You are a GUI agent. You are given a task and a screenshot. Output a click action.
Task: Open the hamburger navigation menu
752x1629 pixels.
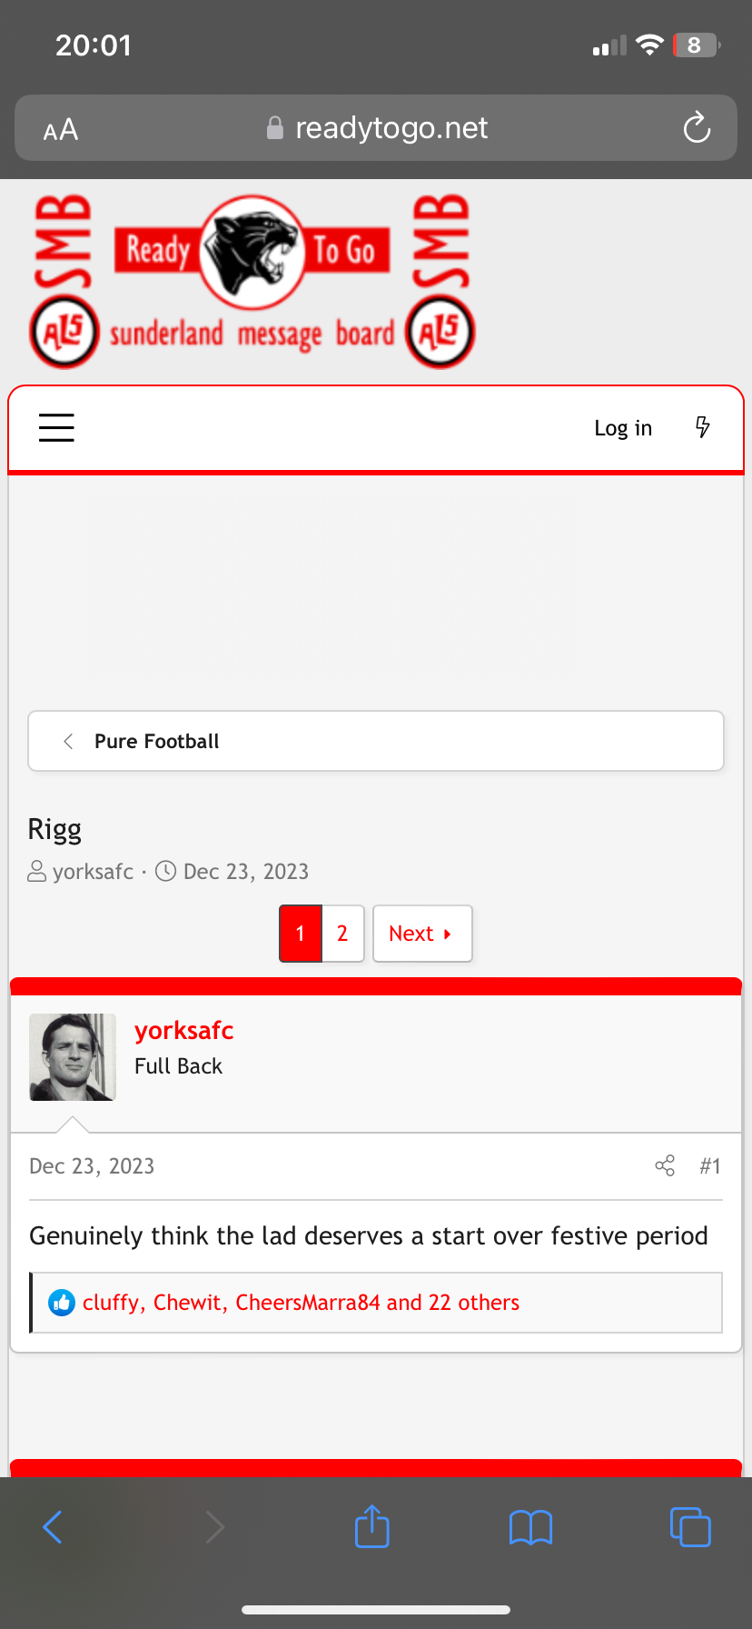click(x=56, y=427)
